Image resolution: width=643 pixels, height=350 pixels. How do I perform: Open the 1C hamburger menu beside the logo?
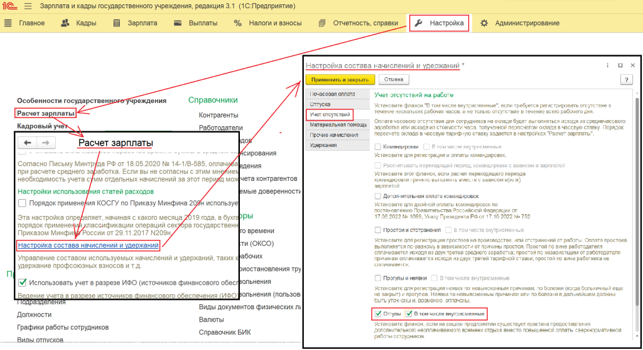(28, 6)
